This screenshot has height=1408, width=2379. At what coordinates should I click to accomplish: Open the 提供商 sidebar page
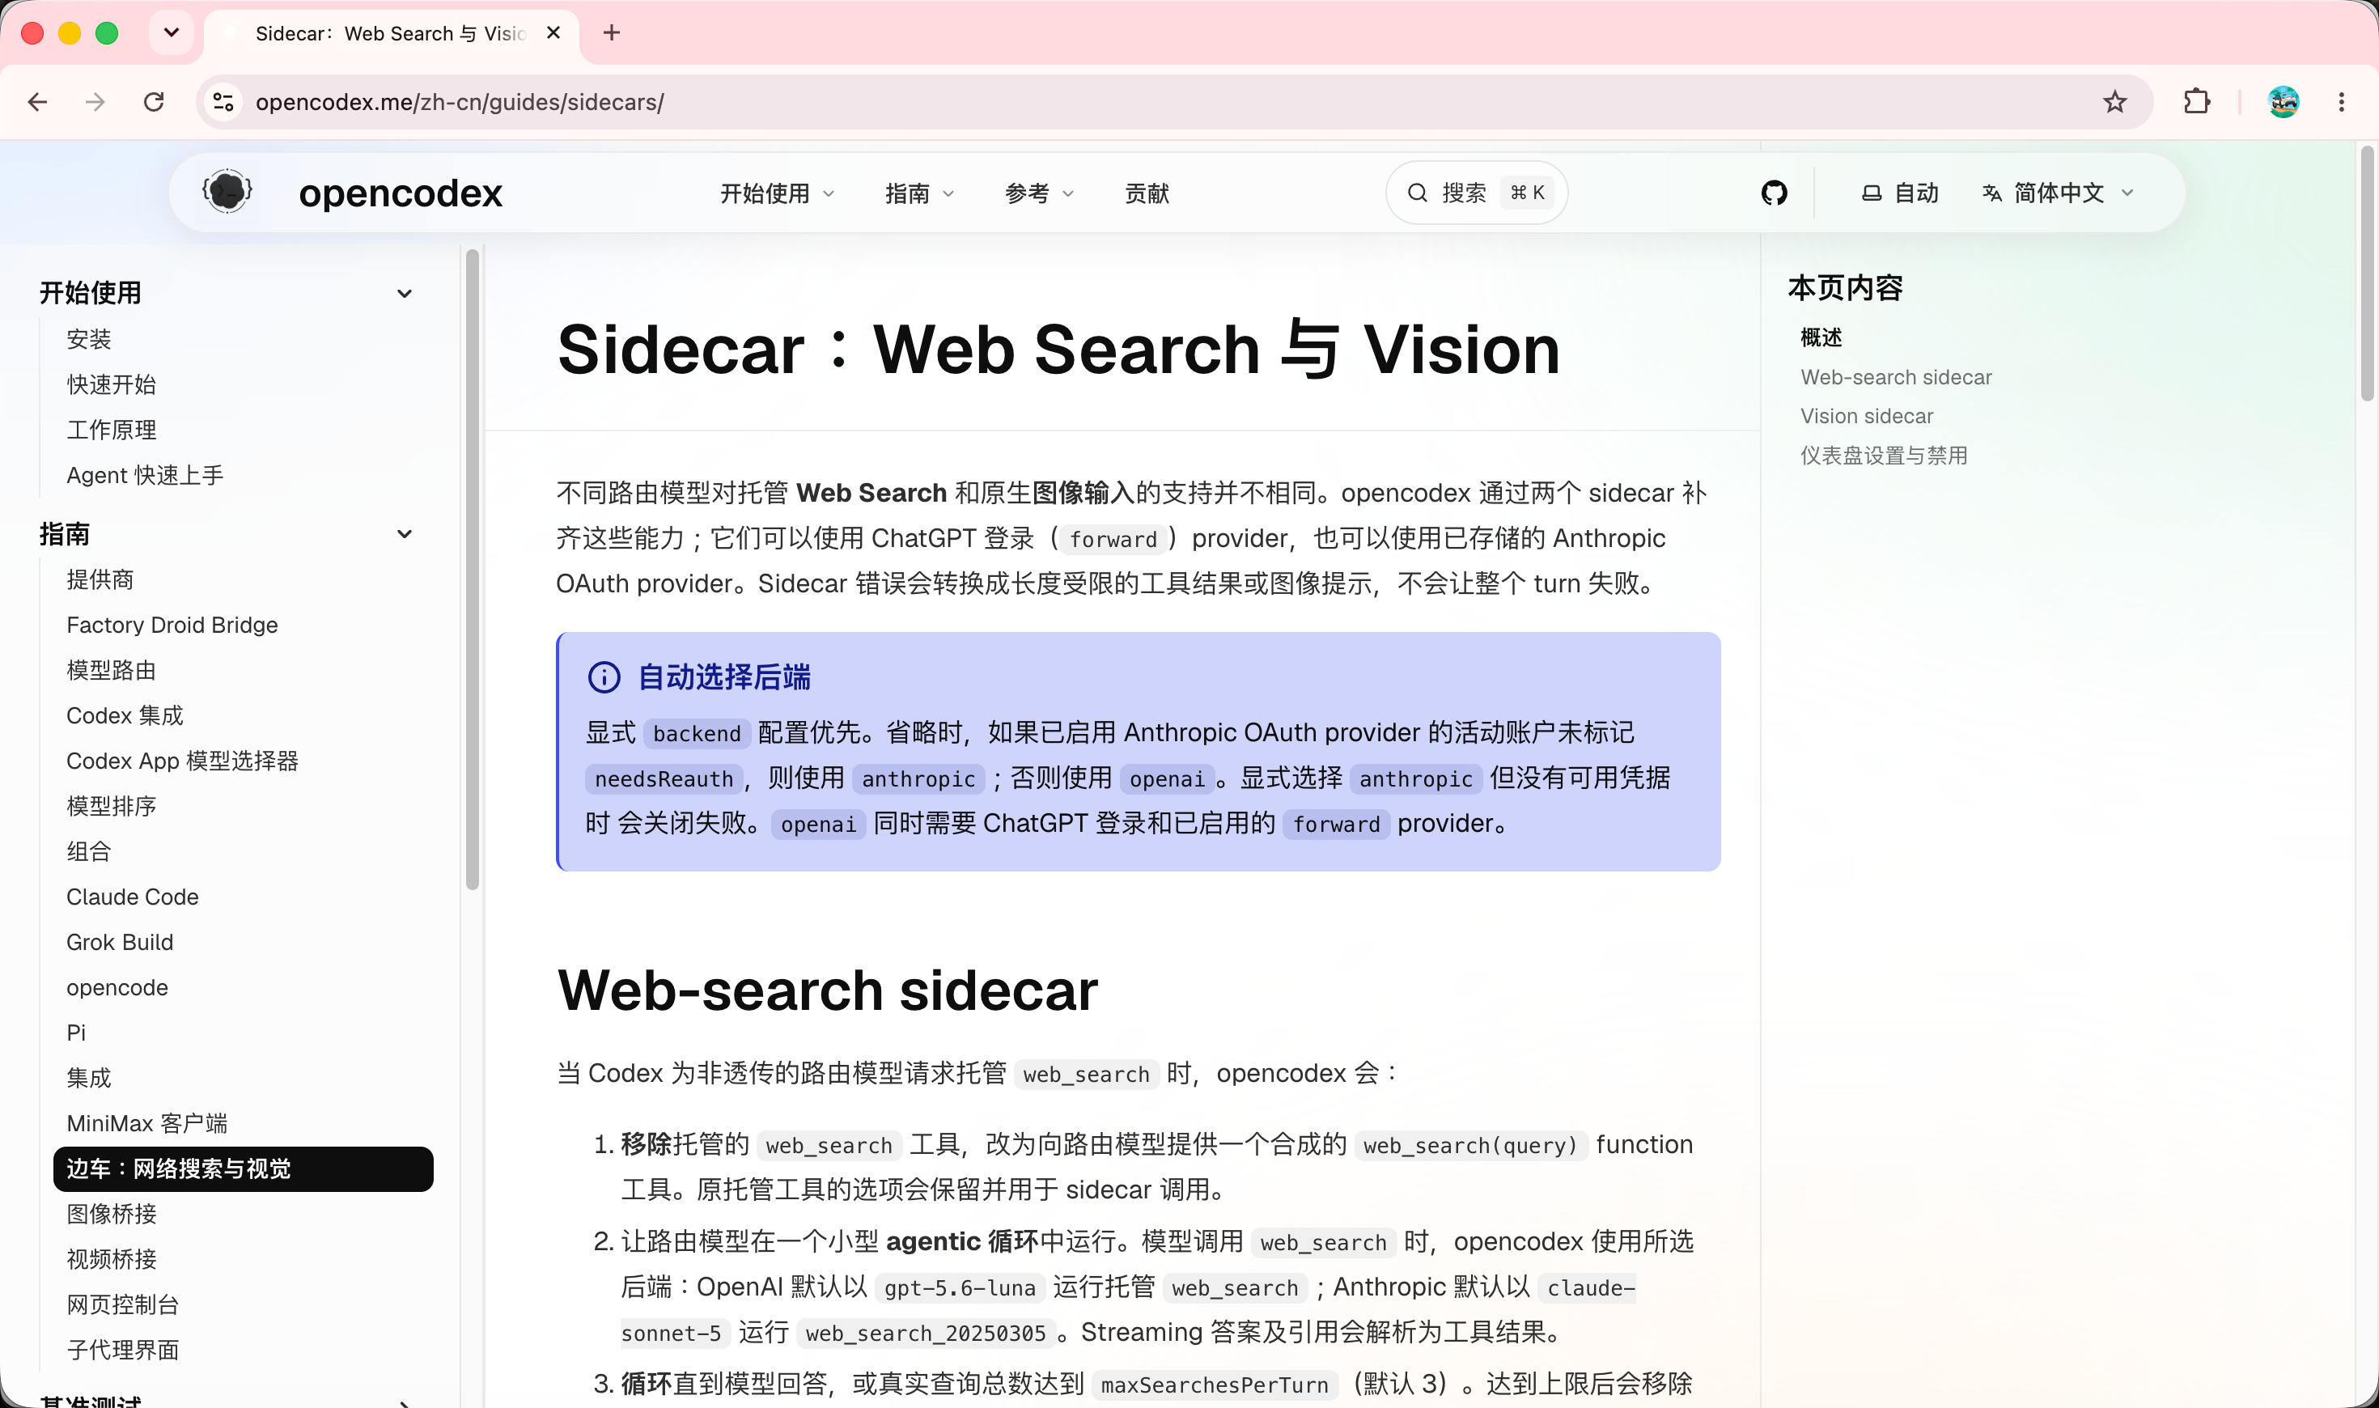(x=100, y=579)
